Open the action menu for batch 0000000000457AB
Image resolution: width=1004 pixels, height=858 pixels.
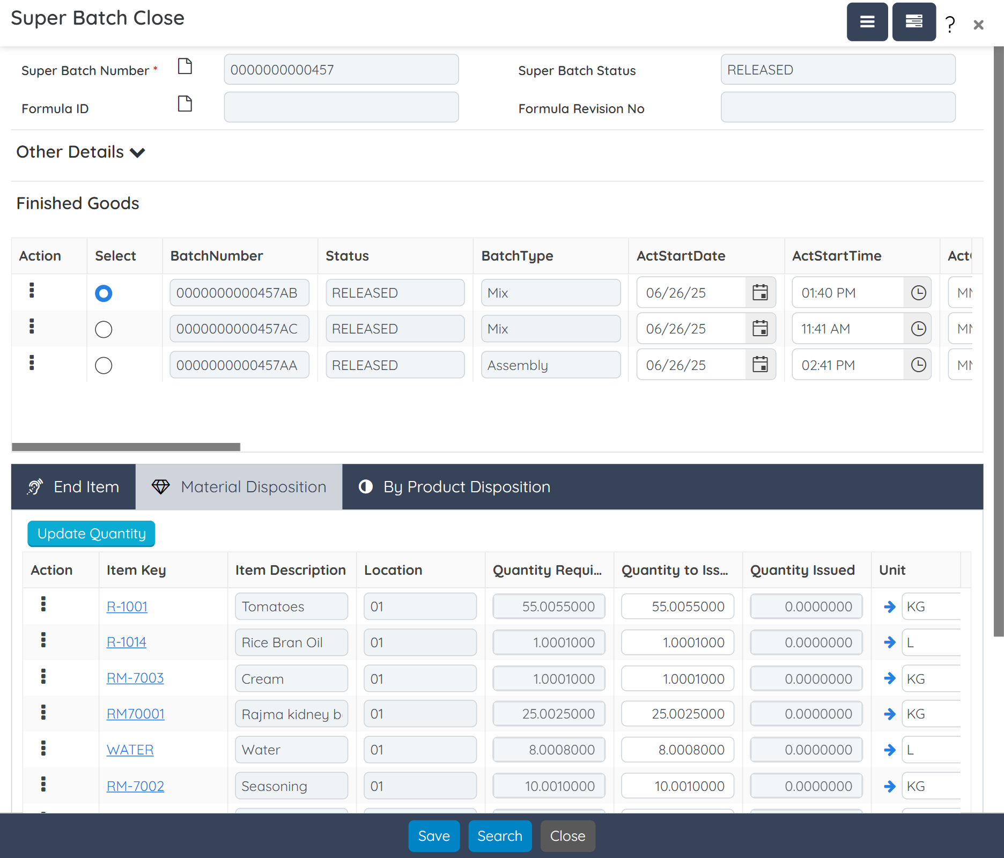(x=32, y=290)
